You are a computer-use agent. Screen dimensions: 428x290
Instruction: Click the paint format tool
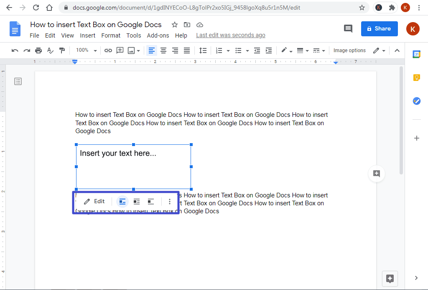tap(62, 50)
